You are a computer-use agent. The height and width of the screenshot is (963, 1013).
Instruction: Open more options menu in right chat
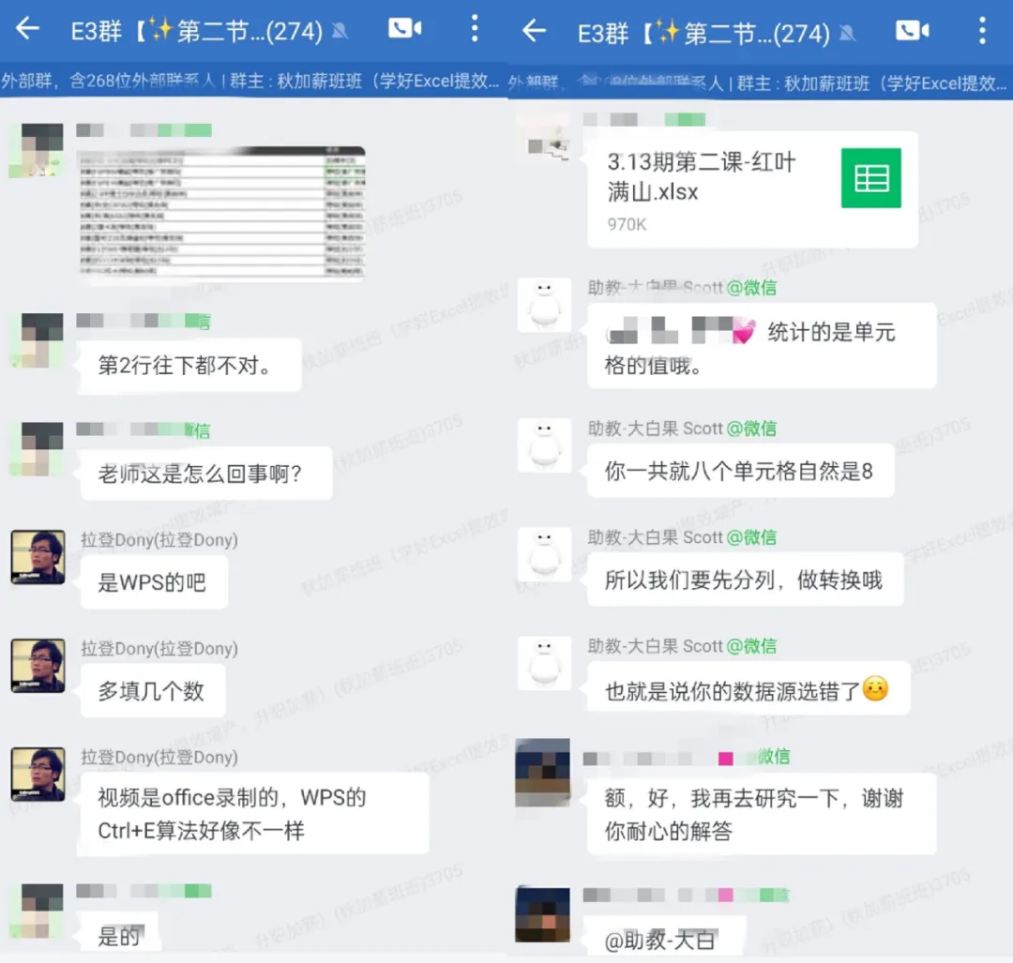[982, 30]
